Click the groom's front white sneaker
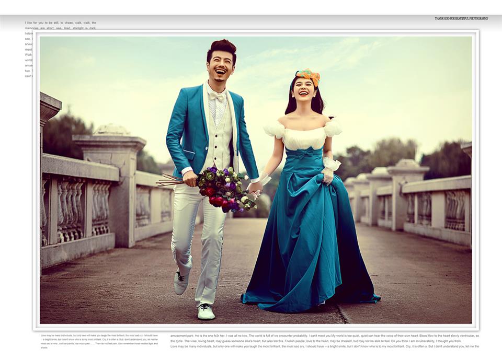This screenshot has height=360, width=502. point(206,311)
